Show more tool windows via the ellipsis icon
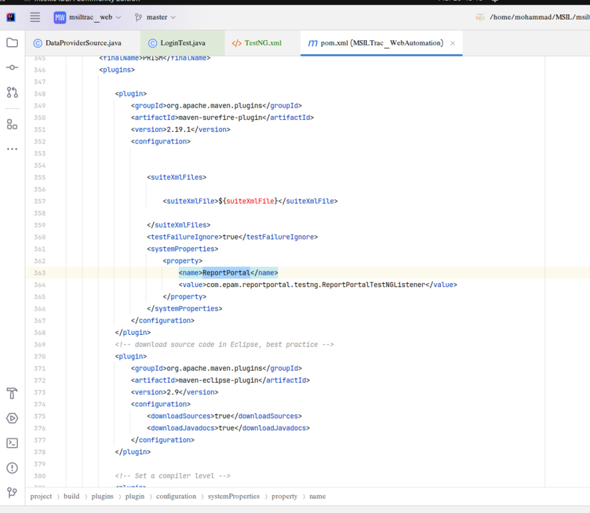The width and height of the screenshot is (590, 513). click(x=12, y=149)
